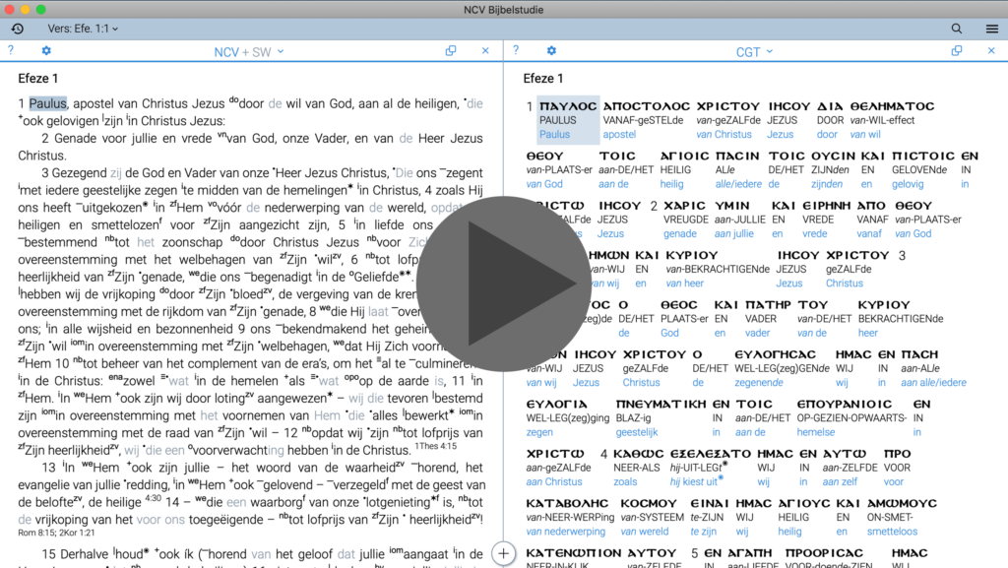Click the help question mark in CGT pane
Image resolution: width=1008 pixels, height=568 pixels.
(x=516, y=51)
